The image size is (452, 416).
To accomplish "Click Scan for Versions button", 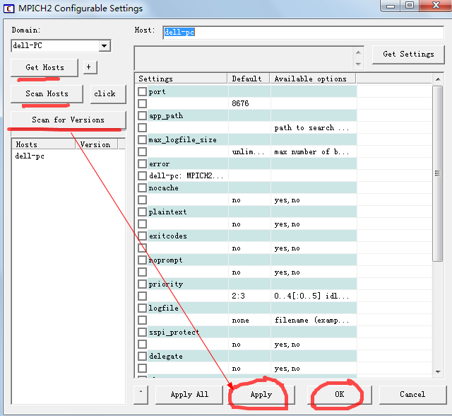I will point(69,120).
